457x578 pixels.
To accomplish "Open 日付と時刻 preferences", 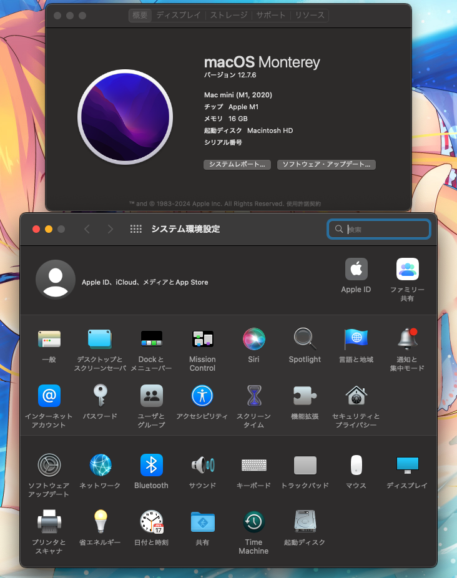I will pyautogui.click(x=151, y=522).
